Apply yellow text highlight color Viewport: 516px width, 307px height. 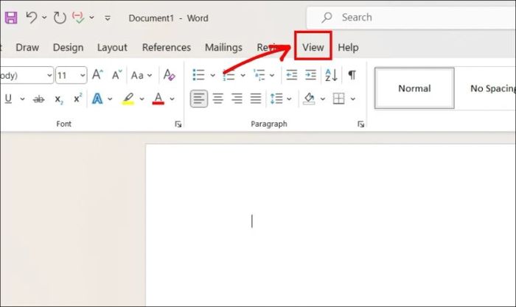click(x=128, y=99)
